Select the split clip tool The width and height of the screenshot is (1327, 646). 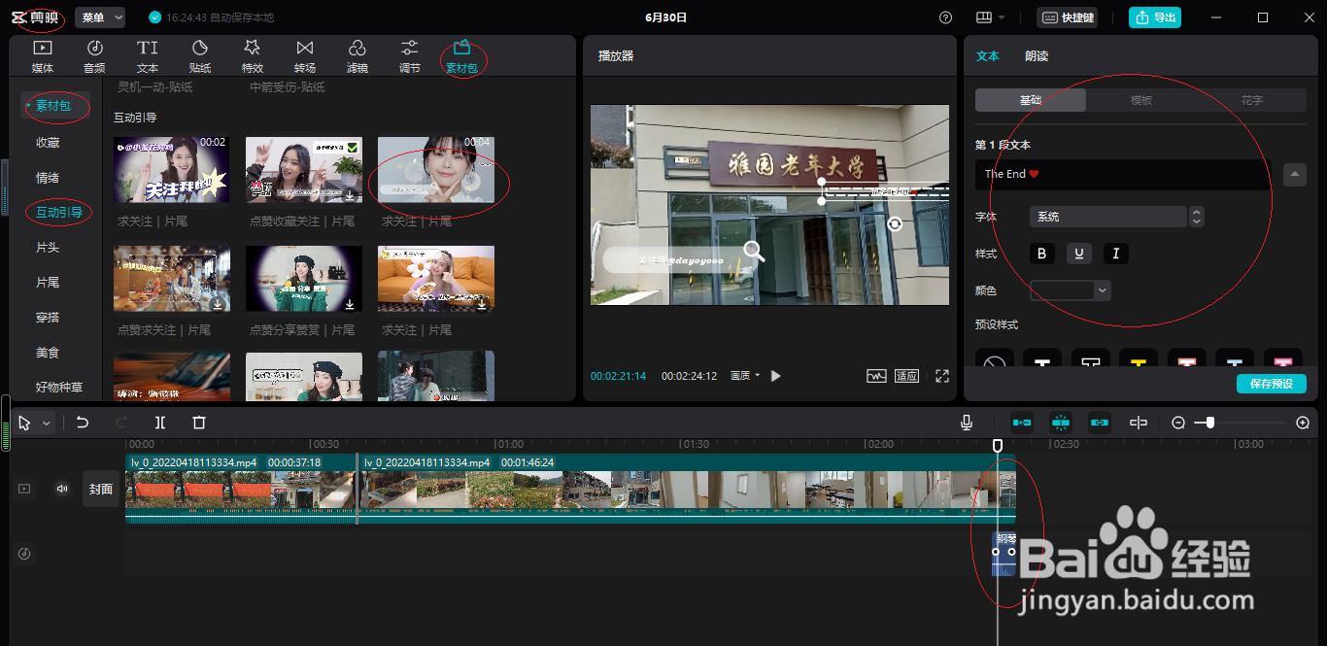coord(160,423)
